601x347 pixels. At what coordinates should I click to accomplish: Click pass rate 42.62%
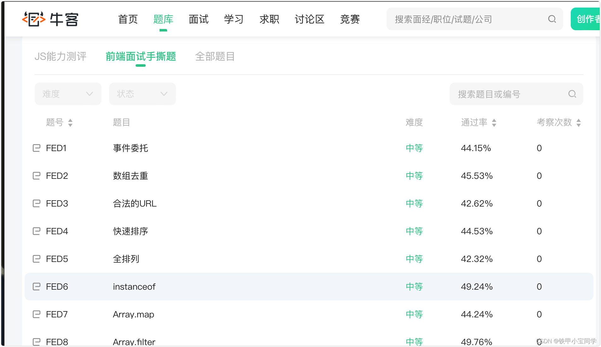click(x=477, y=203)
